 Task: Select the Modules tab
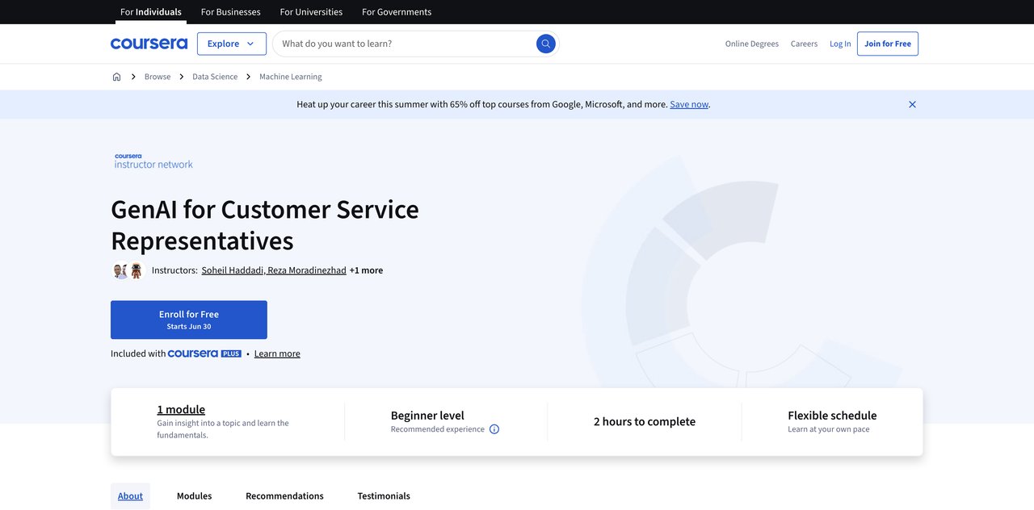click(x=194, y=496)
